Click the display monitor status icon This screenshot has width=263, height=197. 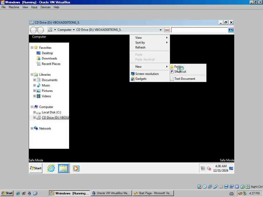[226, 187]
